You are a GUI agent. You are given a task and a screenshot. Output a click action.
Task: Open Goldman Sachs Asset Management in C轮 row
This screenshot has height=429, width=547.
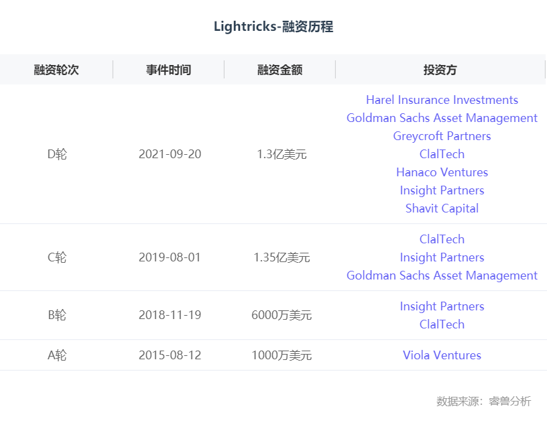tap(442, 276)
